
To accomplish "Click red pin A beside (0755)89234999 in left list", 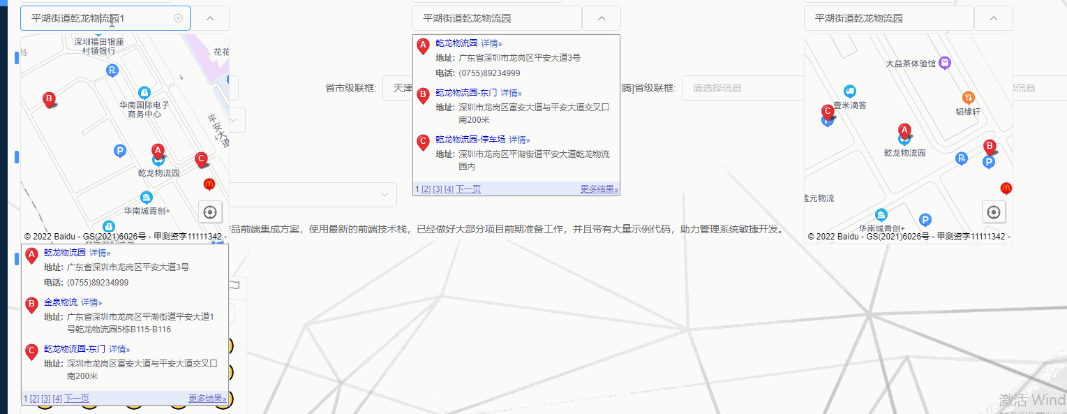I will [31, 256].
